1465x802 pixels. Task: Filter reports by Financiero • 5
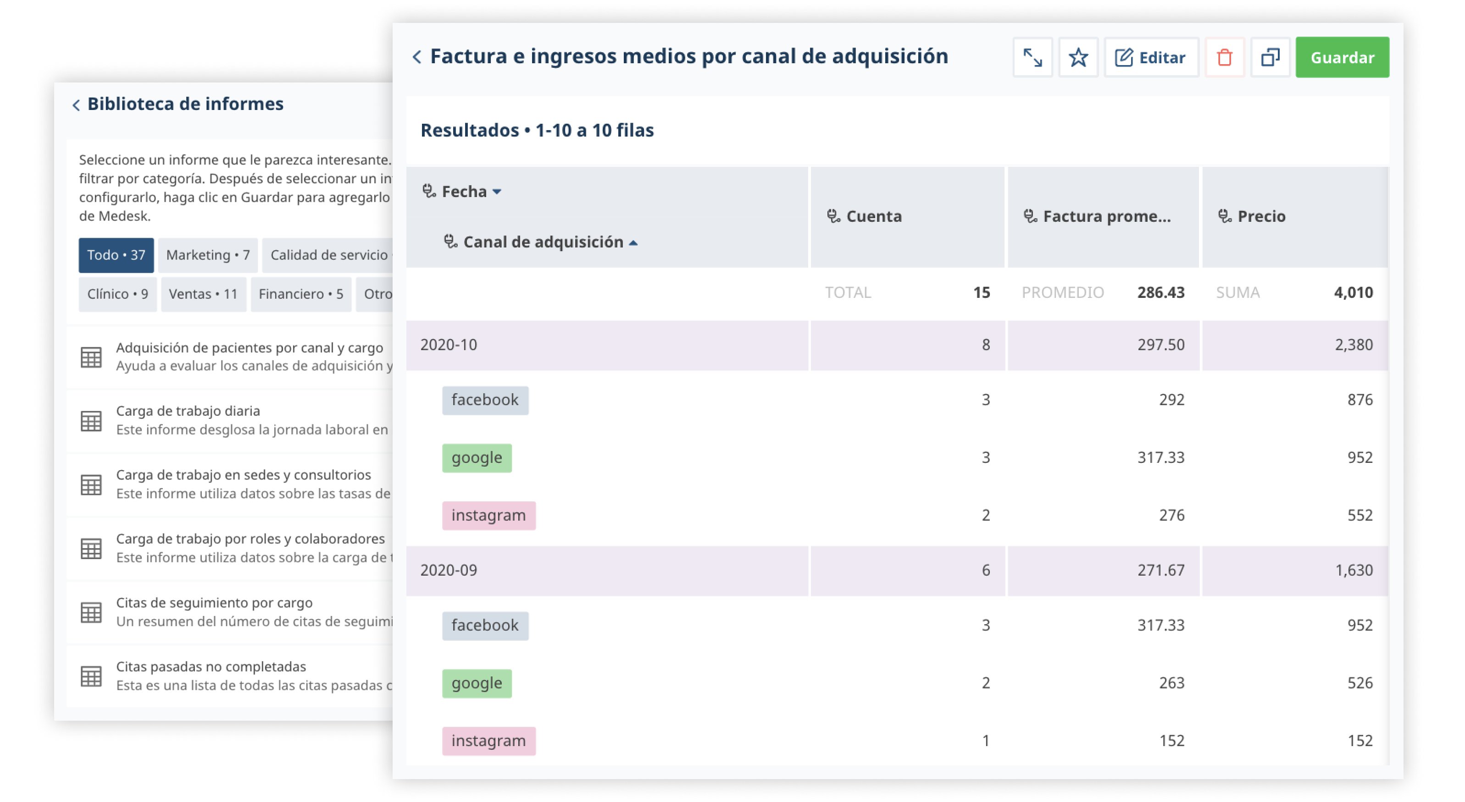(301, 294)
